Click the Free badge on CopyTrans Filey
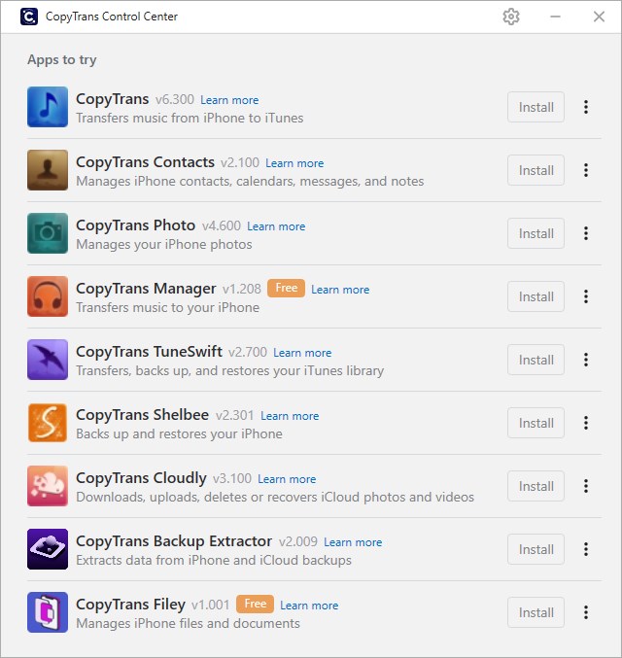 click(x=256, y=604)
